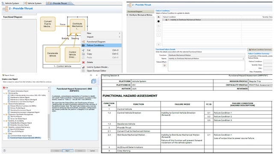Click the report list scroll-down arrow
This screenshot has height=154, width=274.
[49, 139]
